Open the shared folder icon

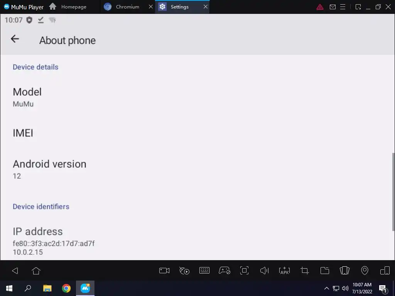coord(325,271)
